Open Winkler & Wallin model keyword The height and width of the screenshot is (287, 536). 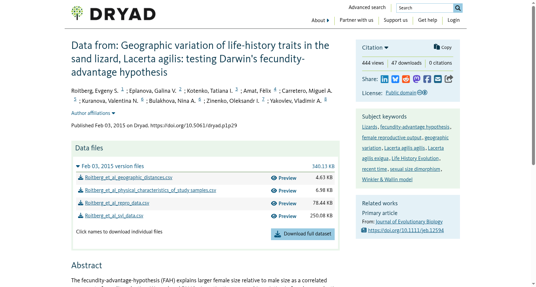[387, 180]
